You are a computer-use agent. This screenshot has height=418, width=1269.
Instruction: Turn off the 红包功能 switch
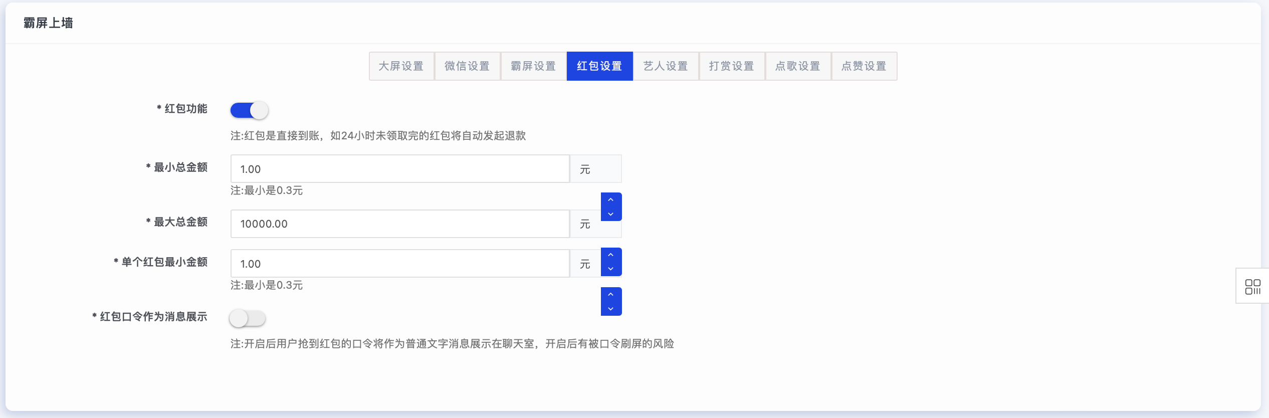[x=249, y=110]
